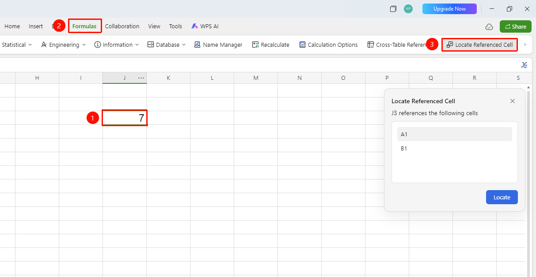This screenshot has width=536, height=277.
Task: Select the column H header
Action: click(x=37, y=78)
